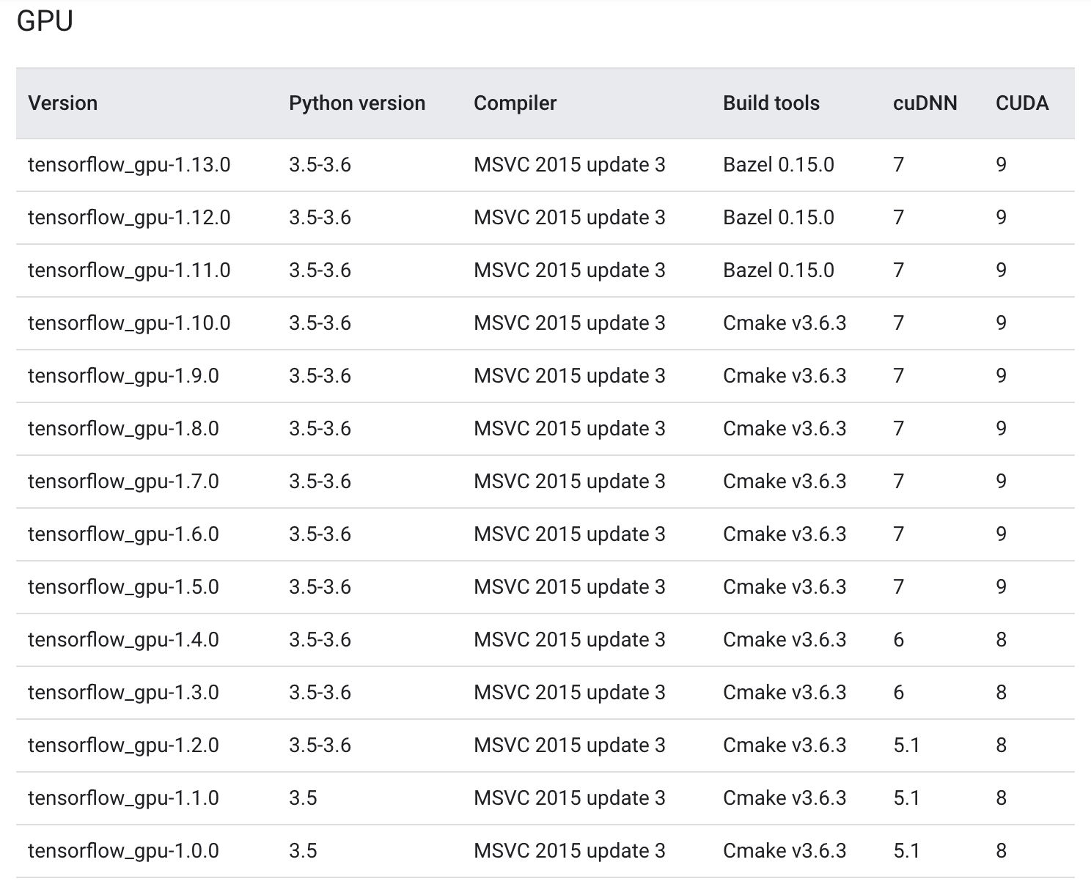Select the Version column header
Image resolution: width=1091 pixels, height=884 pixels.
[62, 103]
